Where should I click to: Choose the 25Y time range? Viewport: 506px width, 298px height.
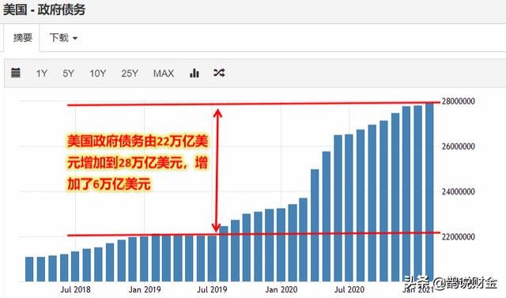(x=130, y=74)
